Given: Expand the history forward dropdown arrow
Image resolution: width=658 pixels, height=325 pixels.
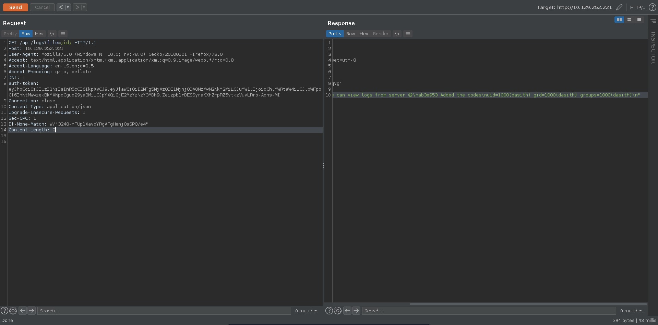Looking at the screenshot, I should 84,7.
